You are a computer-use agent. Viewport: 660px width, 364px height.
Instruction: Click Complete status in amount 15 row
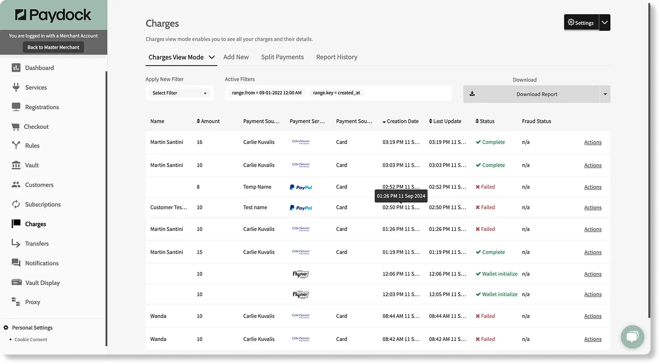click(490, 252)
